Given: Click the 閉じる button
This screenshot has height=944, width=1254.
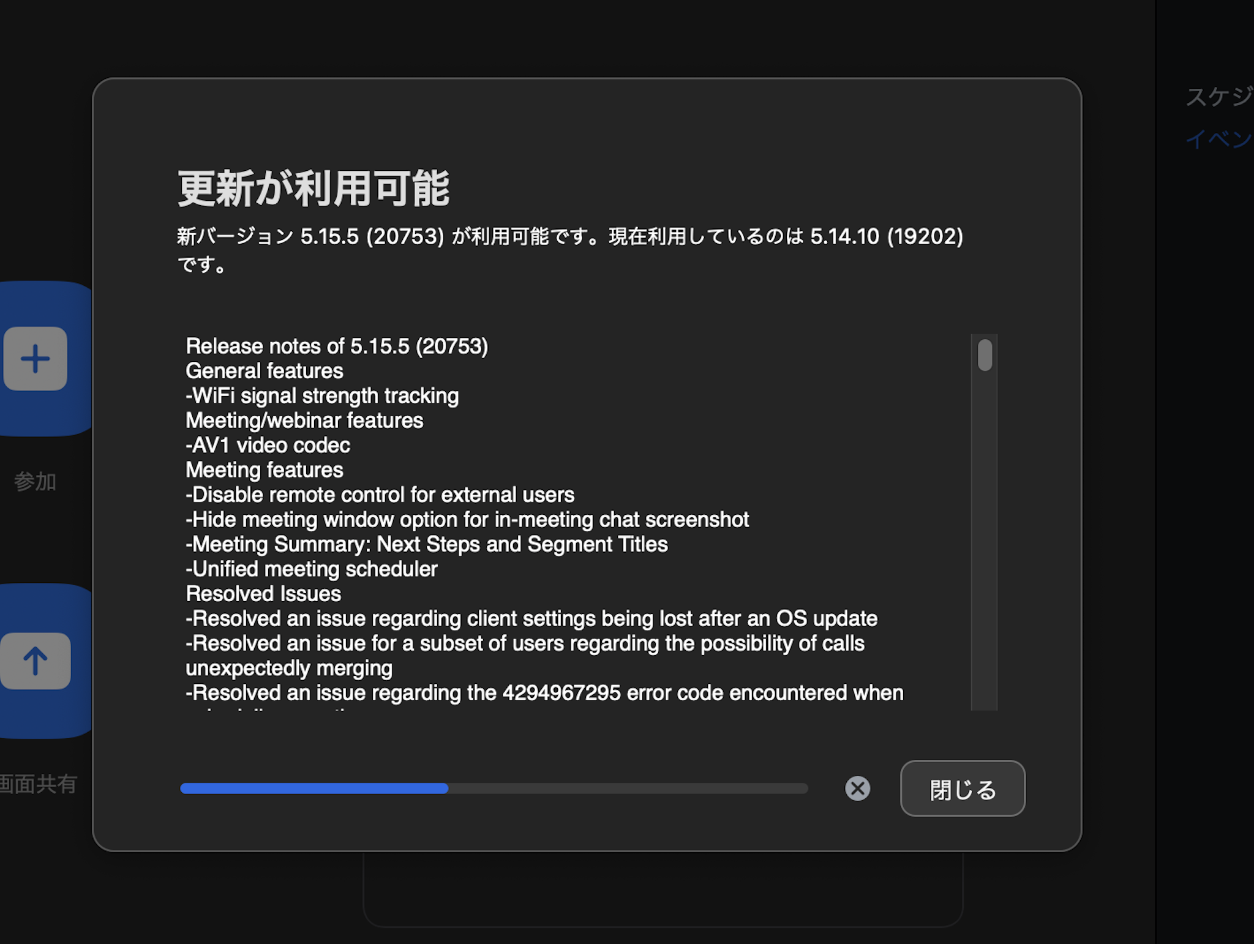Looking at the screenshot, I should coord(963,789).
